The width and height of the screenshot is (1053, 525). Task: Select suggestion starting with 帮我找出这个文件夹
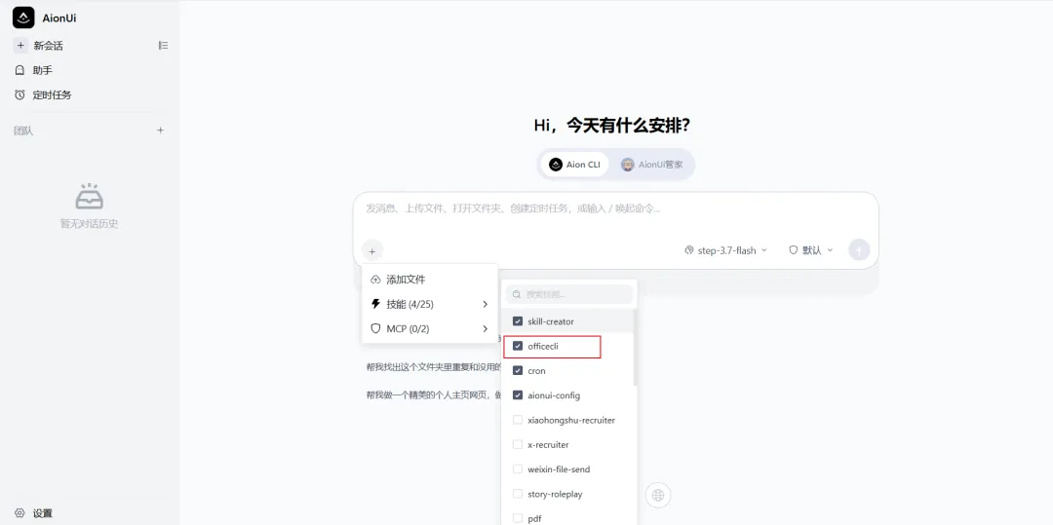[x=433, y=367]
